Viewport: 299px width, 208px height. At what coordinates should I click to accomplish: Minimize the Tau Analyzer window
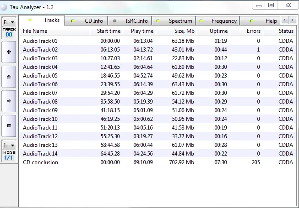259,5
